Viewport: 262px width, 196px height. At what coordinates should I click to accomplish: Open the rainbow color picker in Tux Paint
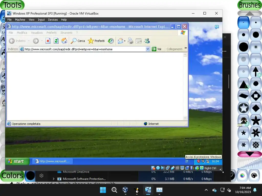pyautogui.click(x=242, y=176)
